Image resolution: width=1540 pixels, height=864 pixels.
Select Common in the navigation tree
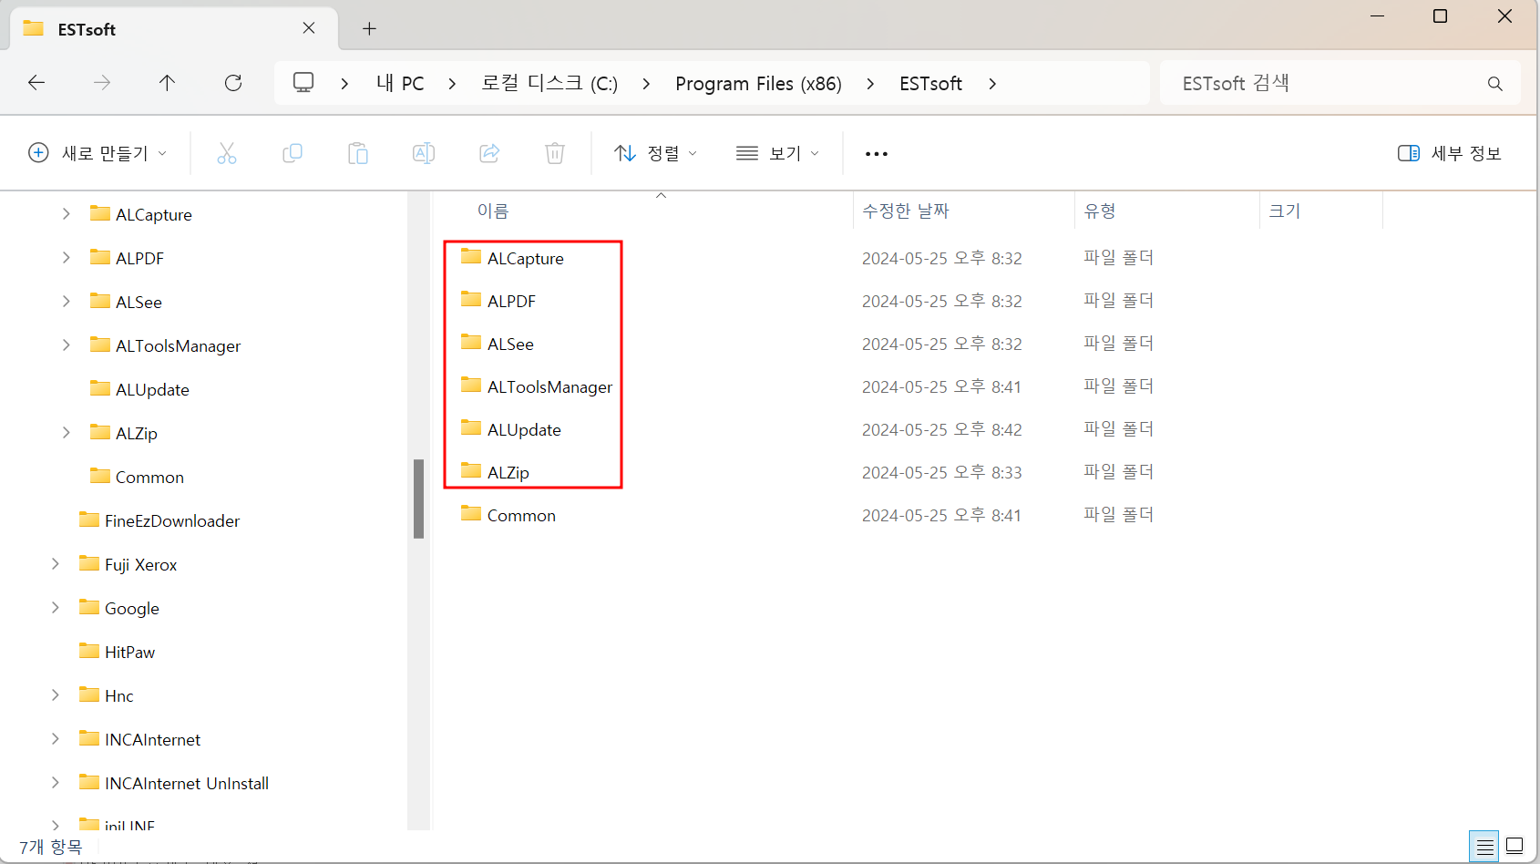[x=149, y=477]
